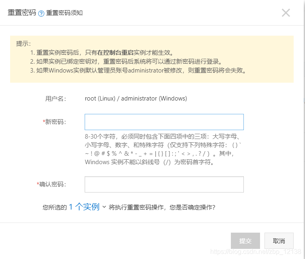Image resolution: width=305 pixels, height=259 pixels.
Task: Click the 8-30个字符 password rule hint
Action: (x=163, y=149)
